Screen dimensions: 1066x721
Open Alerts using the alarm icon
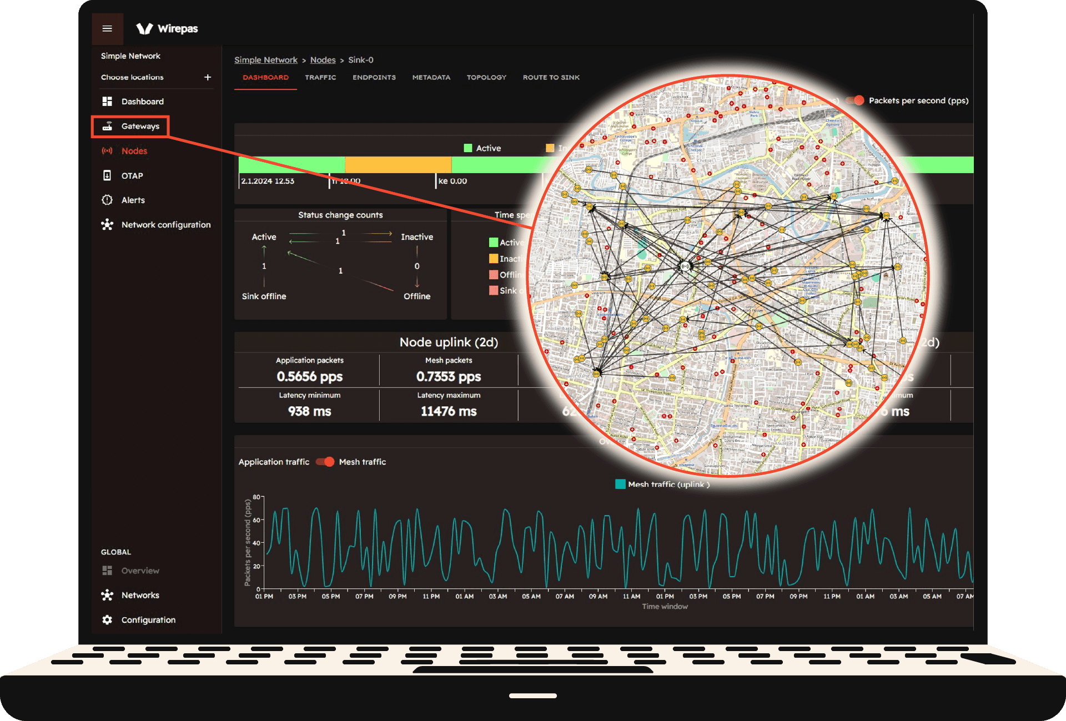coord(107,200)
